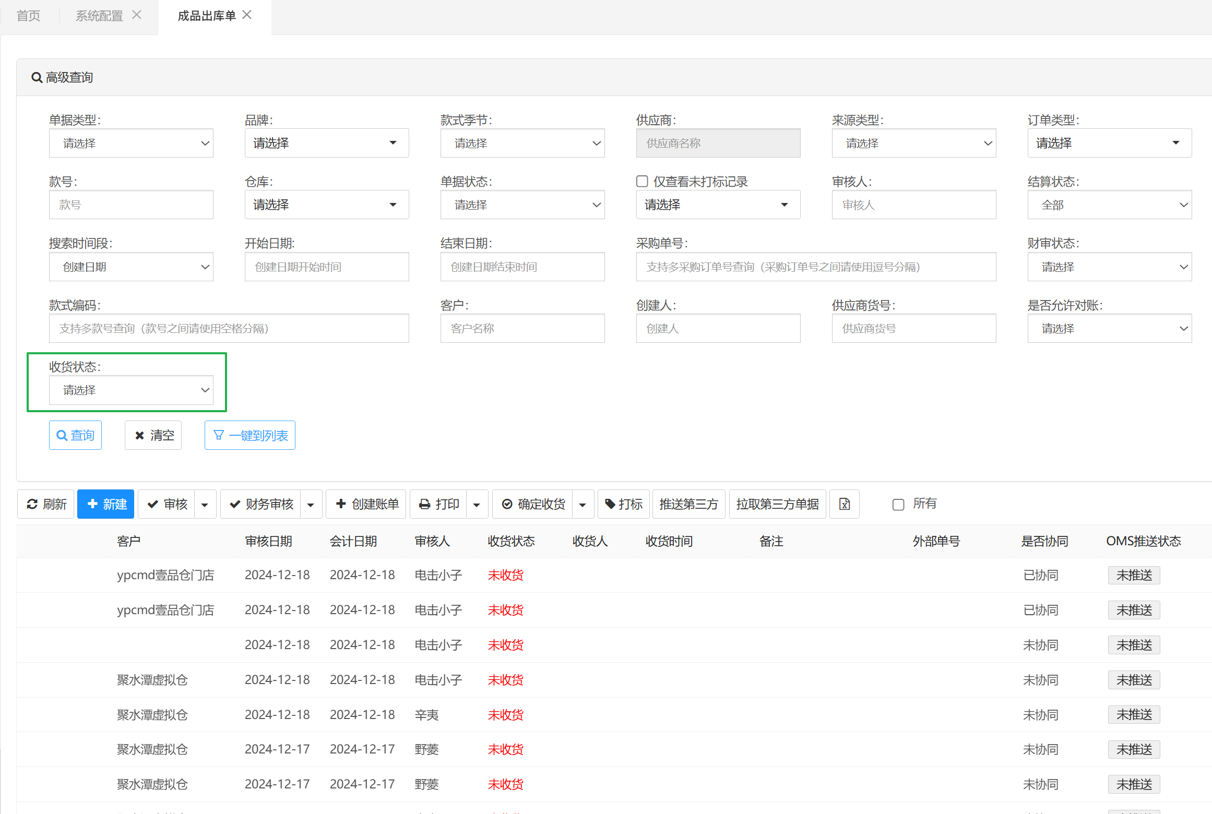Click the 查询 search button

[x=75, y=435]
